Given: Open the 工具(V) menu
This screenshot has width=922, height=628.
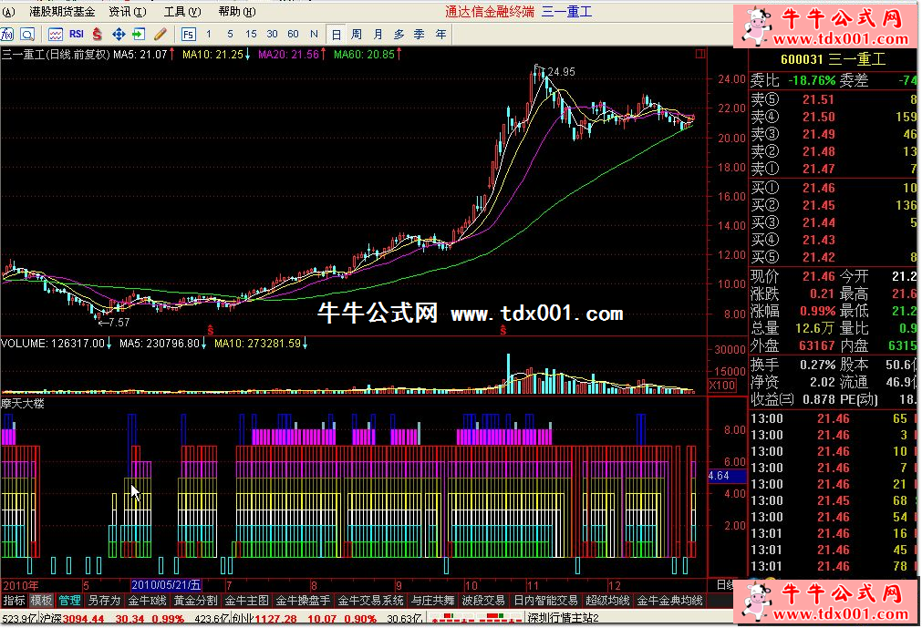Looking at the screenshot, I should point(182,12).
